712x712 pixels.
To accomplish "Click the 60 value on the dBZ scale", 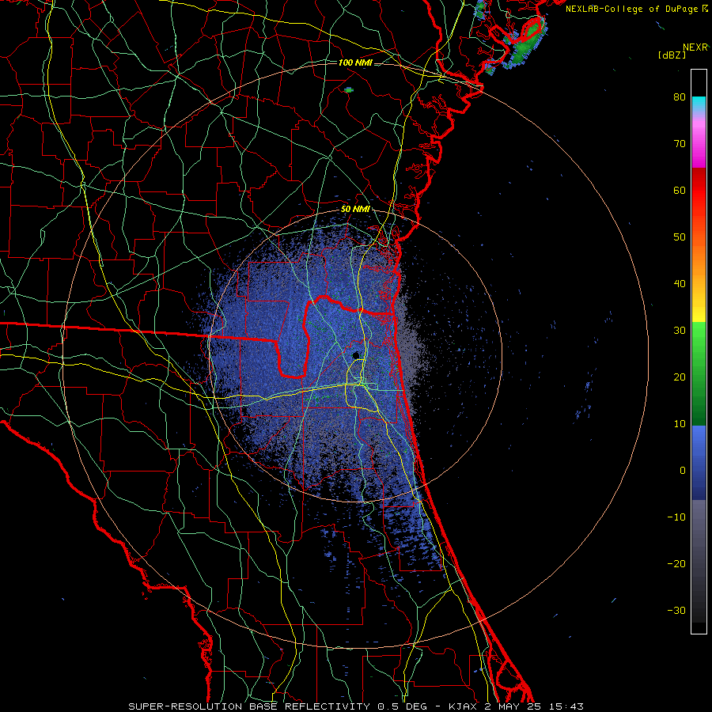I will [x=680, y=190].
